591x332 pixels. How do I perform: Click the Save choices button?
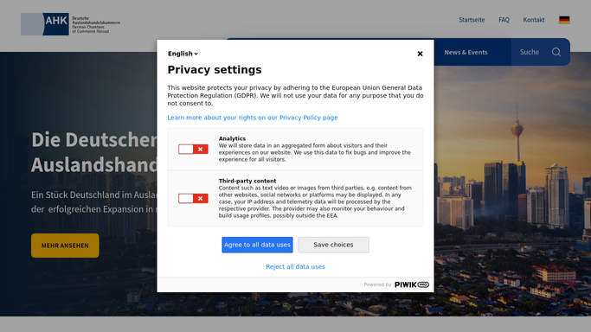(x=333, y=245)
